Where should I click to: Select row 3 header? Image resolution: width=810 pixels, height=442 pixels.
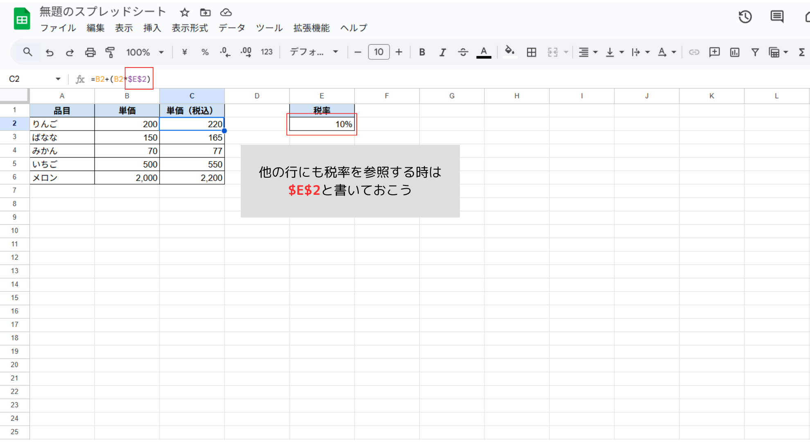[x=14, y=137]
